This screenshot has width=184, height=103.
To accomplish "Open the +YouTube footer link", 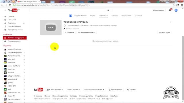I will (x=114, y=96).
